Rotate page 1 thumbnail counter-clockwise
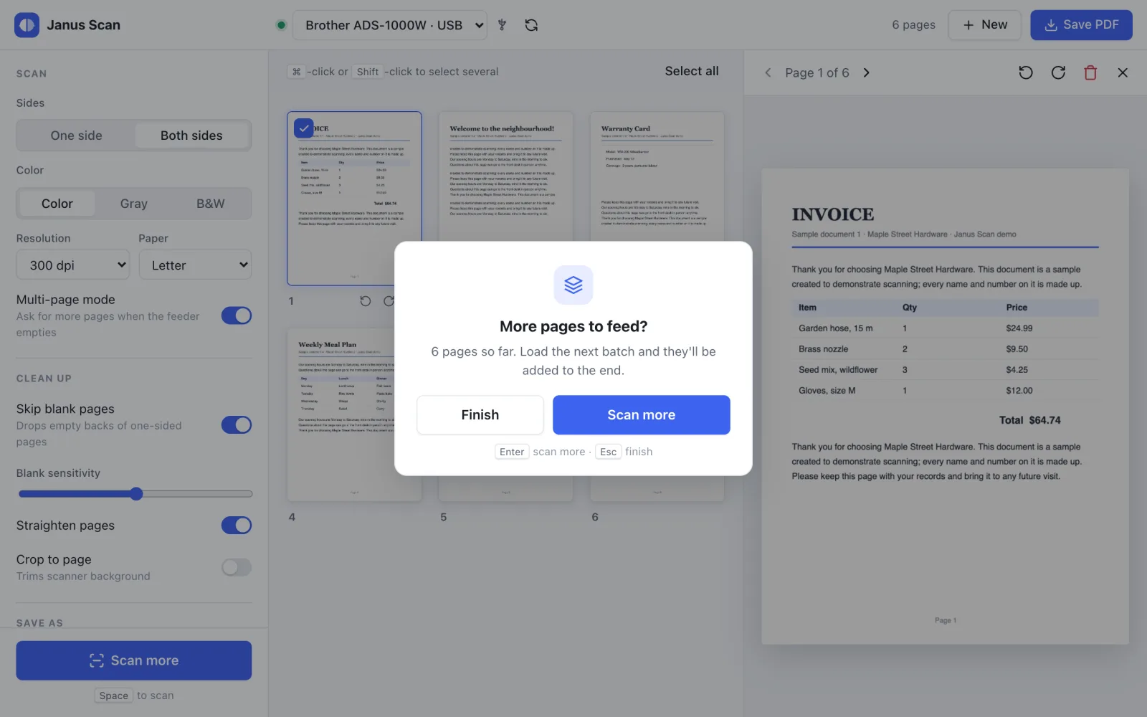This screenshot has width=1147, height=717. [x=366, y=301]
